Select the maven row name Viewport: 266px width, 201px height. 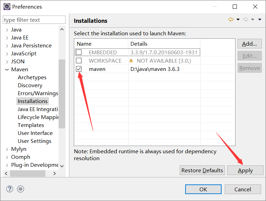click(97, 69)
